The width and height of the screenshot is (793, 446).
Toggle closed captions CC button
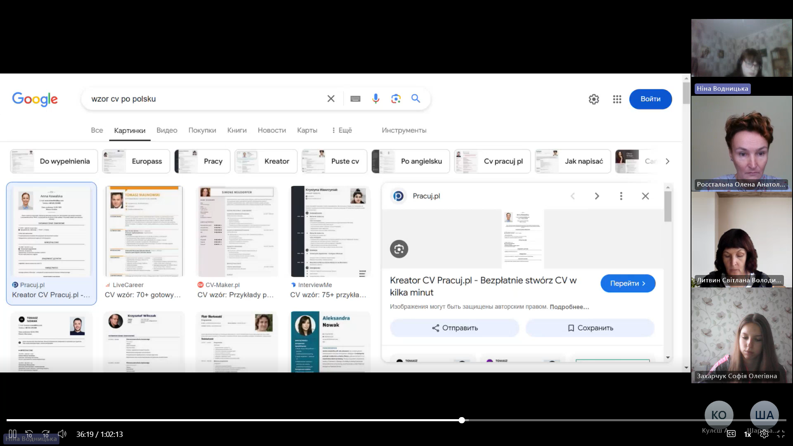click(731, 434)
